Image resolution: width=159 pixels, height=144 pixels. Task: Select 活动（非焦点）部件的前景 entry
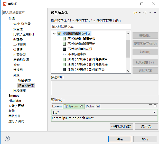point(86,70)
